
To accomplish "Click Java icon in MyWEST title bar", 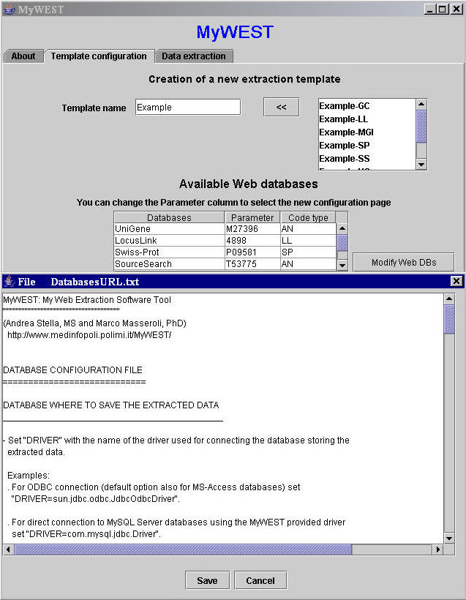I will 9,10.
